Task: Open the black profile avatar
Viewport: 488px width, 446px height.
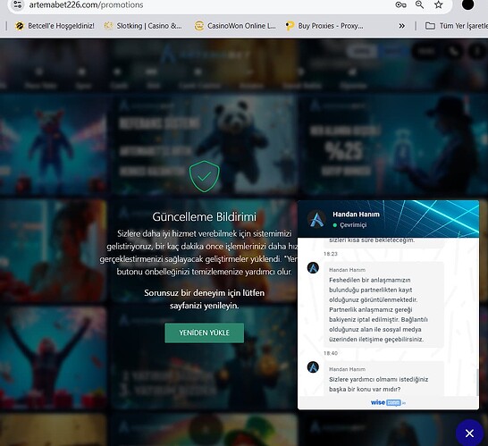Action: (x=467, y=4)
